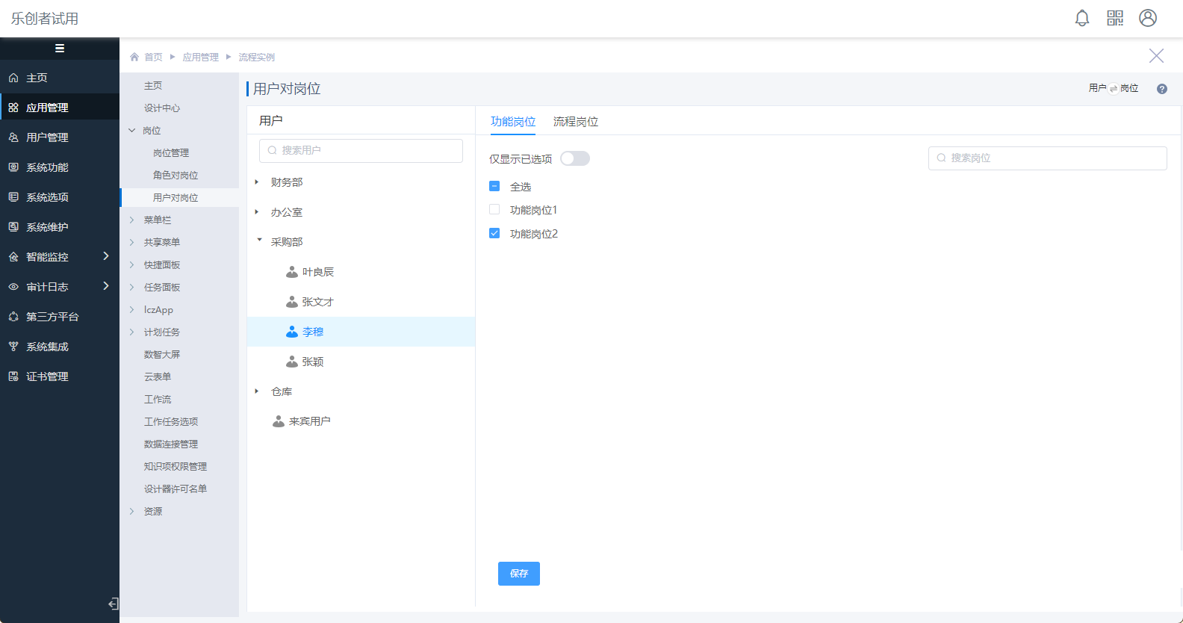
Task: Collapse the 采购部 department node
Action: [x=259, y=241]
